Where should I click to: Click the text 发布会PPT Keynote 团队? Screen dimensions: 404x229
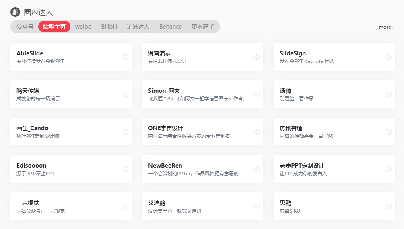307,61
